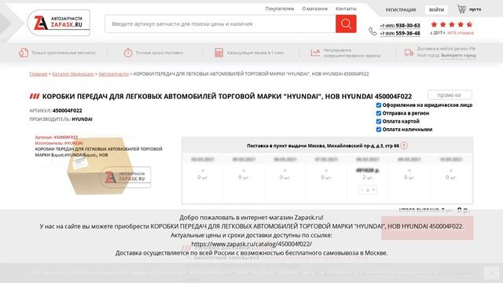Open the shopping cart icon

click(x=461, y=9)
